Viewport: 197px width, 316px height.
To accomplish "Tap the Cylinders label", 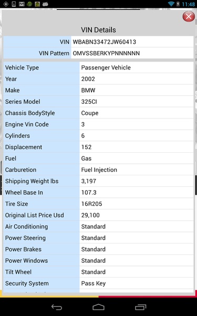I will pyautogui.click(x=17, y=136).
